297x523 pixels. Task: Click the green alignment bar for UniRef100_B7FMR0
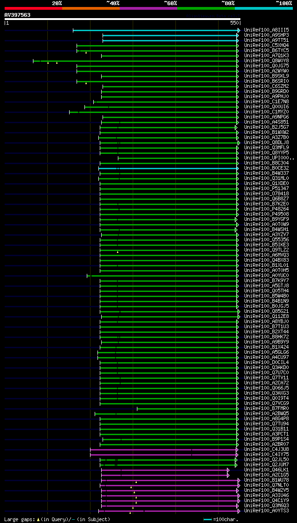pos(187,409)
